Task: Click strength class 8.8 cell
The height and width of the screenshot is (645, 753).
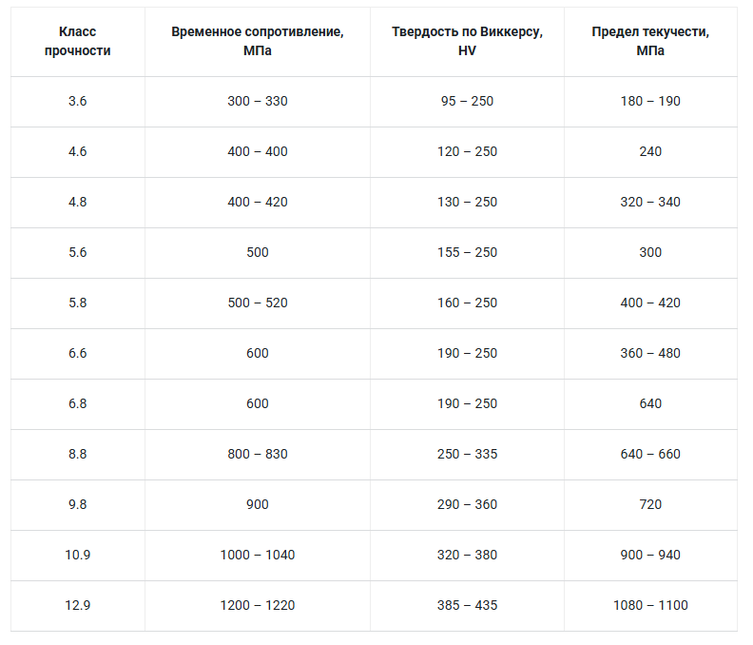Action: click(78, 454)
